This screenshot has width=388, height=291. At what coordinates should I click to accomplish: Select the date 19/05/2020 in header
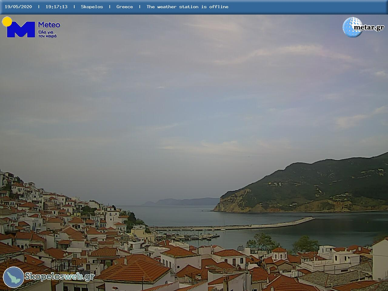click(x=18, y=7)
